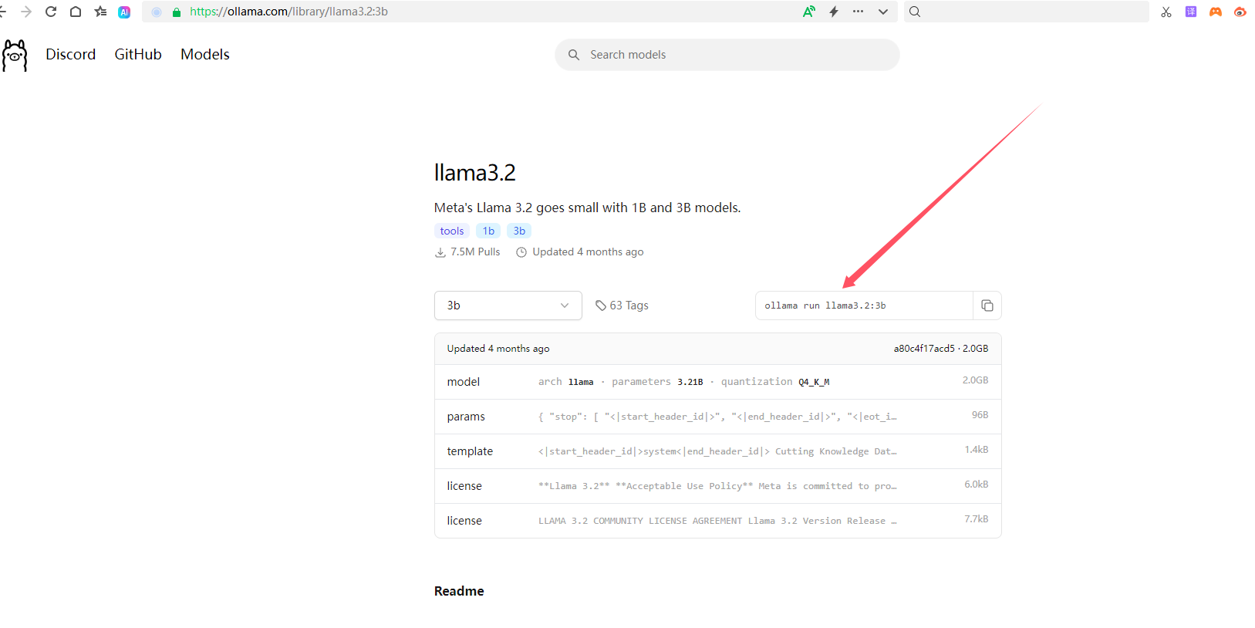Click the Readme heading
Image resolution: width=1255 pixels, height=628 pixels.
point(459,591)
